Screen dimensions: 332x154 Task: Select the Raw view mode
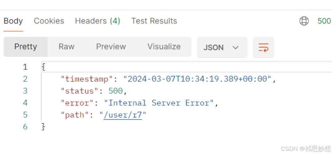(66, 46)
